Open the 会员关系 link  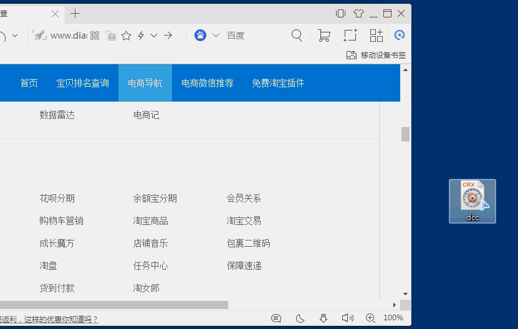click(x=244, y=198)
